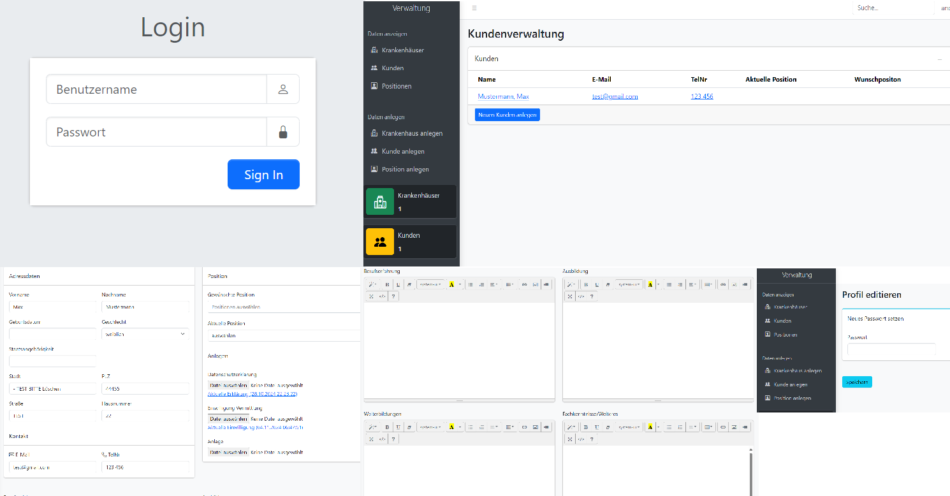Open font family dropdown in Weiterbildungen editor
This screenshot has width=950, height=496.
tap(430, 427)
